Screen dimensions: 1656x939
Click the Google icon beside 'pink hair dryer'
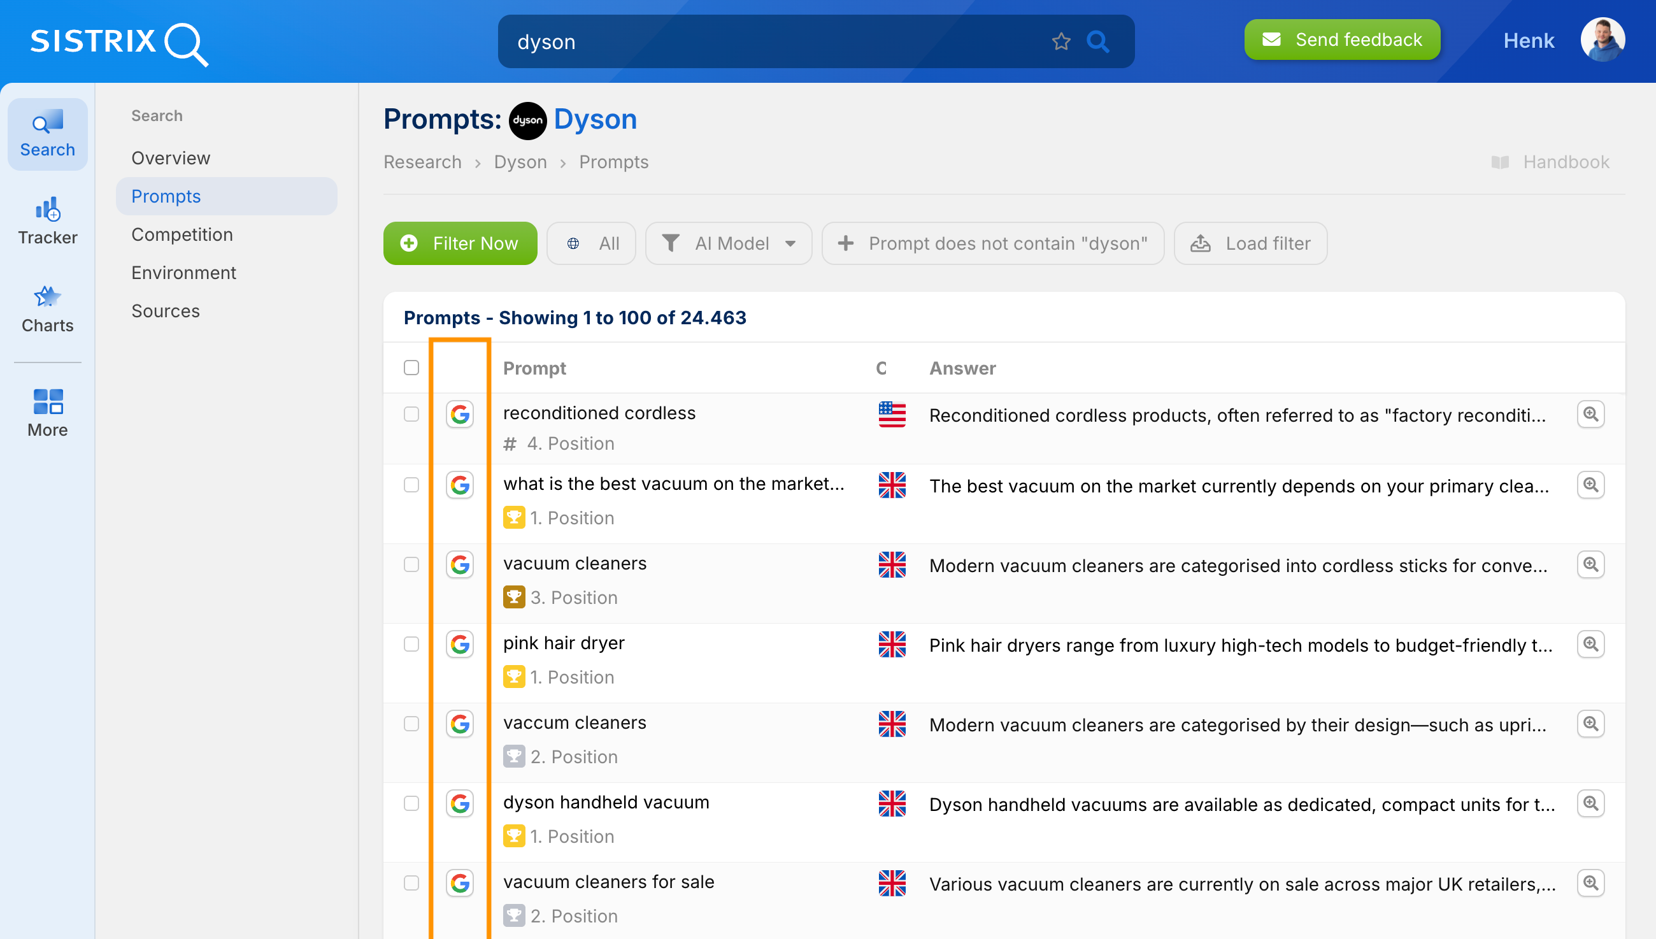pyautogui.click(x=460, y=643)
